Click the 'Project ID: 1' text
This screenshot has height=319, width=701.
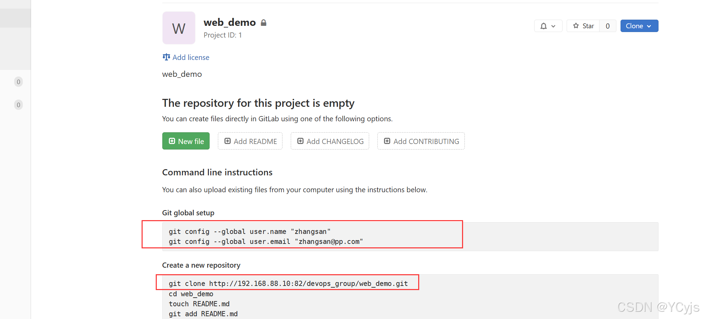223,35
